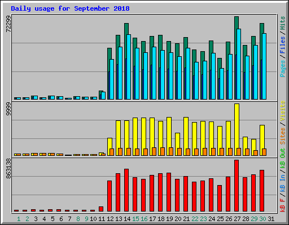This screenshot has height=225, width=289.
Task: Select day label 5 on the x-axis
Action: click(52, 219)
